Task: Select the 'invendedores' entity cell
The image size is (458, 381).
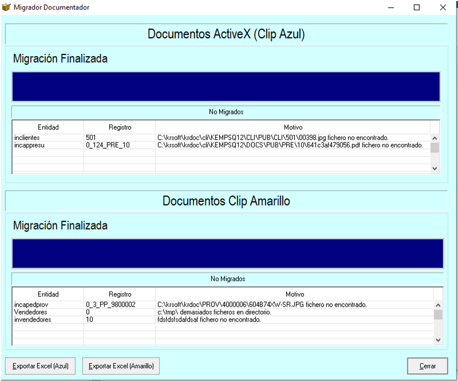Action: pyautogui.click(x=48, y=319)
